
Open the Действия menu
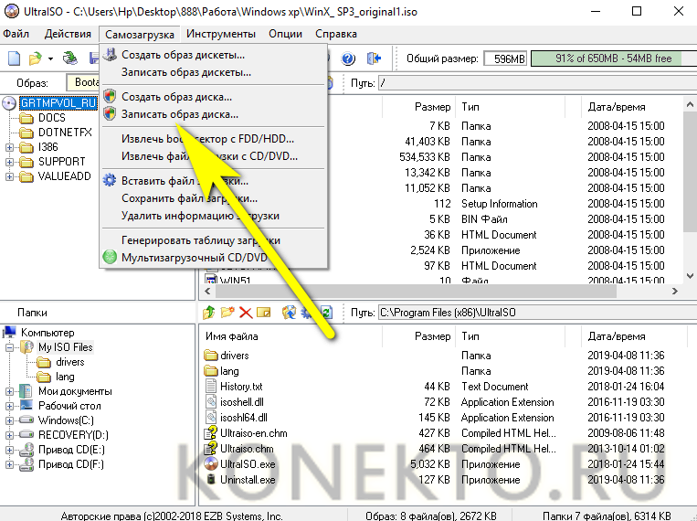(x=68, y=34)
